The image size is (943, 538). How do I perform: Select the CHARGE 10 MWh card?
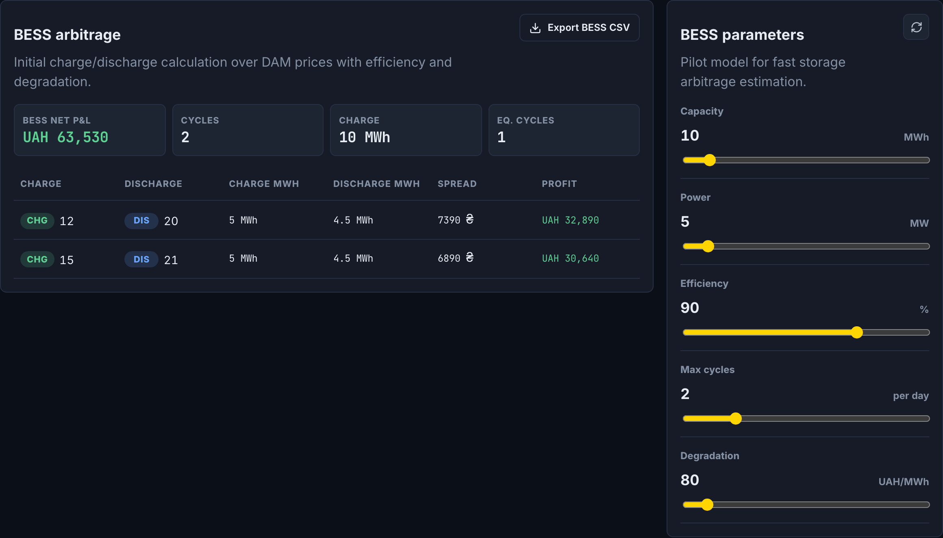pyautogui.click(x=406, y=130)
